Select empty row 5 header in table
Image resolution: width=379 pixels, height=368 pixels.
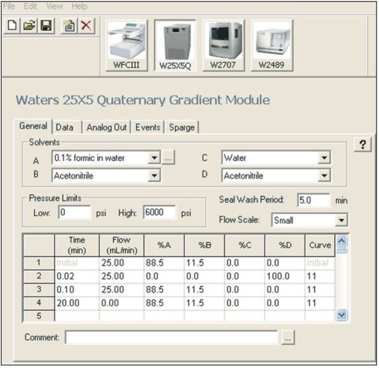(39, 316)
